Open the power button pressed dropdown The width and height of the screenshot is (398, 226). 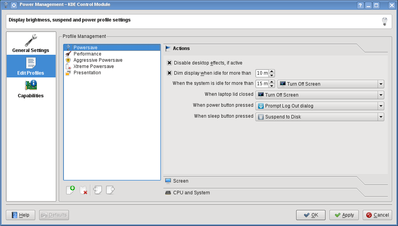320,106
